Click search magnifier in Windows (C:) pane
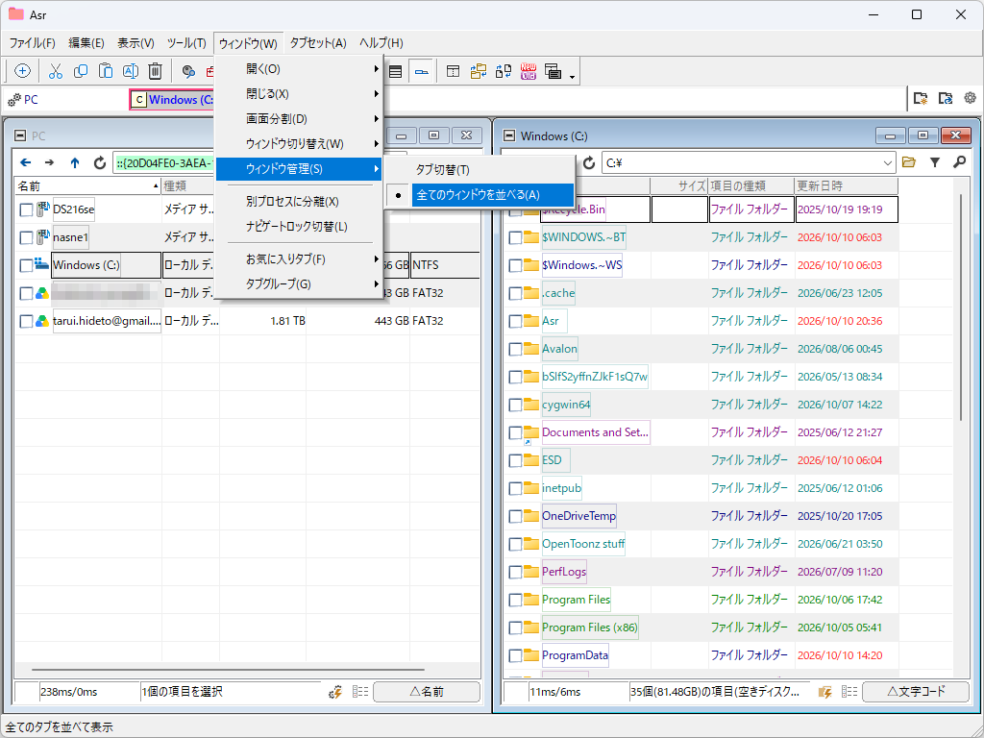The height and width of the screenshot is (738, 984). pos(959,162)
